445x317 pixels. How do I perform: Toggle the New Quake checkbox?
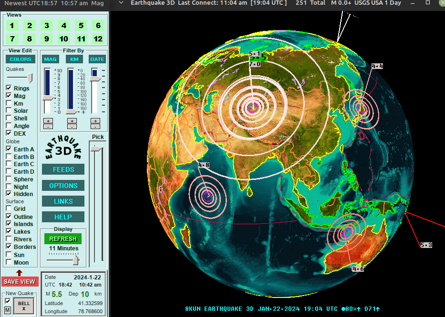click(8, 301)
